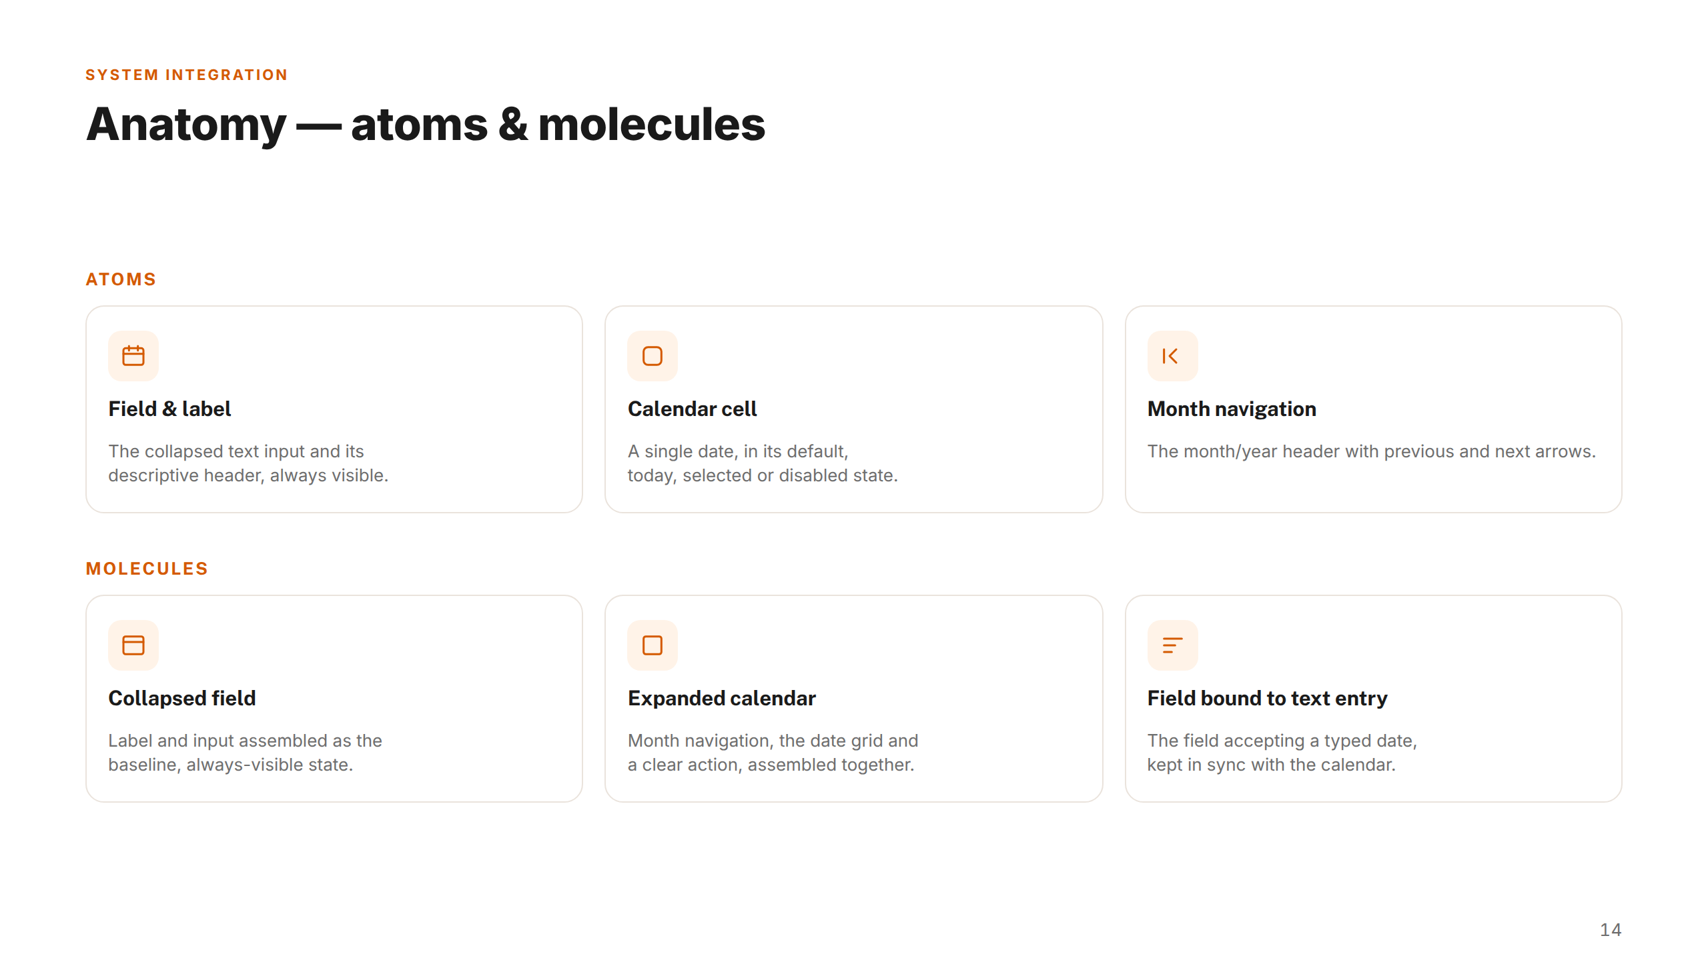The height and width of the screenshot is (960, 1708).
Task: Select the Expanded calendar heading
Action: click(721, 698)
